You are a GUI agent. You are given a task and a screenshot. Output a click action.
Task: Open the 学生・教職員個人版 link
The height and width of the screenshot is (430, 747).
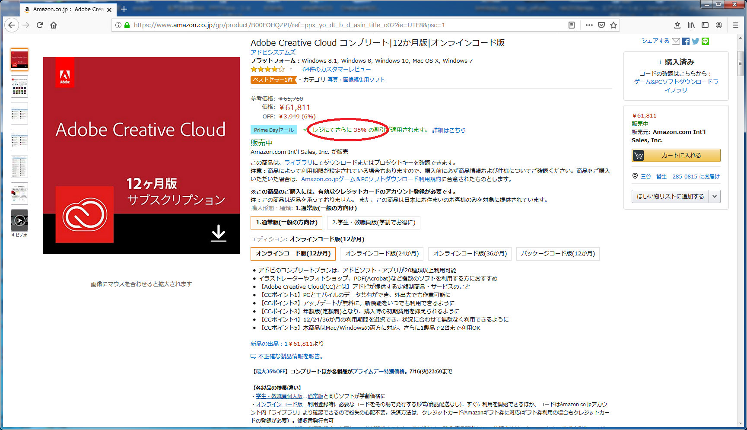pyautogui.click(x=279, y=396)
